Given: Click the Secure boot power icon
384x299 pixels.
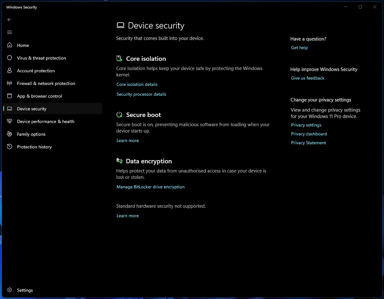Looking at the screenshot, I should 119,114.
